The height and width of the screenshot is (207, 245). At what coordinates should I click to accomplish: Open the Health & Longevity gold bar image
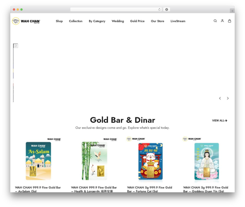(95, 161)
